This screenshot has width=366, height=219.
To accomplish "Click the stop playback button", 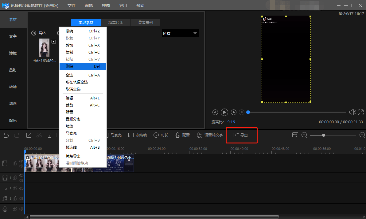I will pos(242,112).
